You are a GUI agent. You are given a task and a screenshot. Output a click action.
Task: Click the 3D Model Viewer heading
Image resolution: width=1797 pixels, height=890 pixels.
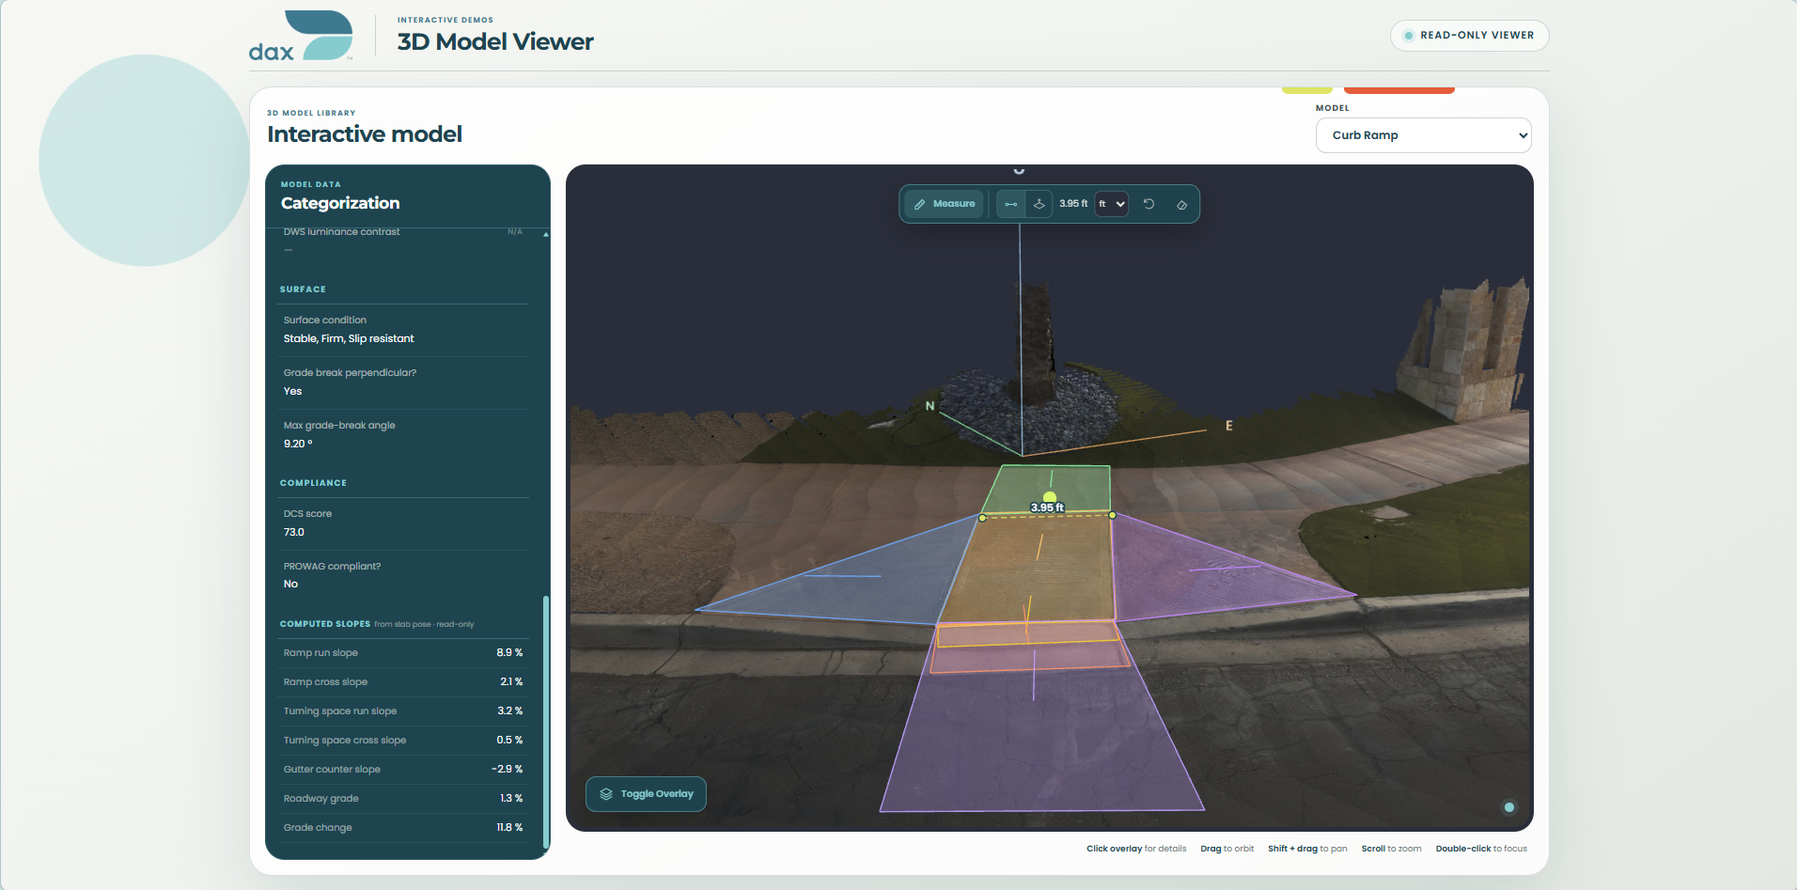[x=495, y=42]
